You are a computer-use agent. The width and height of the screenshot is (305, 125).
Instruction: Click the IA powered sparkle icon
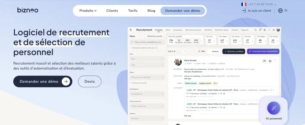274,108
